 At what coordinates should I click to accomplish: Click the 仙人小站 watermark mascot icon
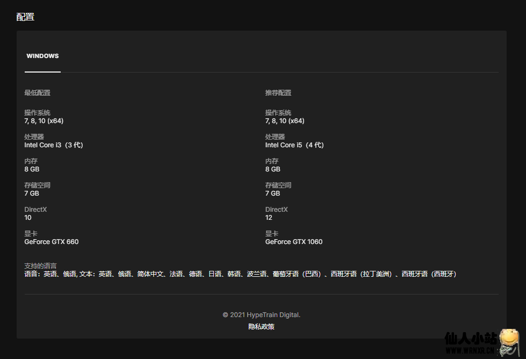tap(509, 341)
